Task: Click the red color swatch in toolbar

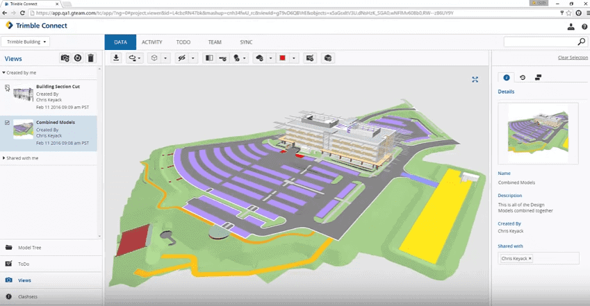Action: (x=283, y=58)
